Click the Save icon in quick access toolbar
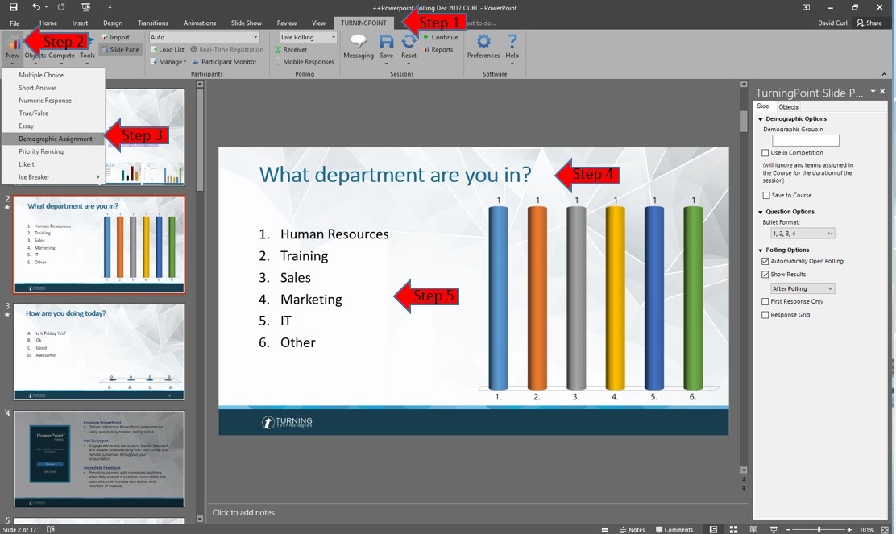Image resolution: width=896 pixels, height=534 pixels. coord(13,7)
